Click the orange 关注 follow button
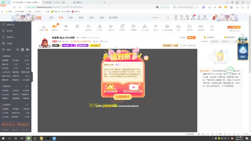The width and height of the screenshot is (251, 141). click(191, 38)
